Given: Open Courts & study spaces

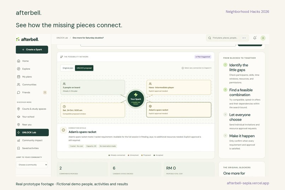Looking at the screenshot, I should click(32, 109).
